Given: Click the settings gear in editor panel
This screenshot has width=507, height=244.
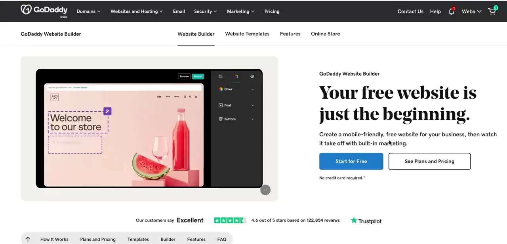Looking at the screenshot, I should (252, 76).
